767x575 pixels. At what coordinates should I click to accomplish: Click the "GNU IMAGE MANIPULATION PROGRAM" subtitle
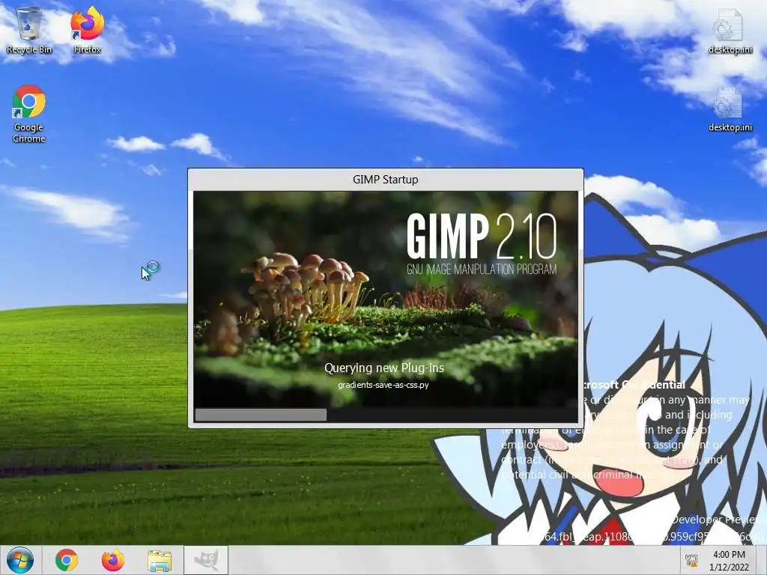tap(482, 270)
